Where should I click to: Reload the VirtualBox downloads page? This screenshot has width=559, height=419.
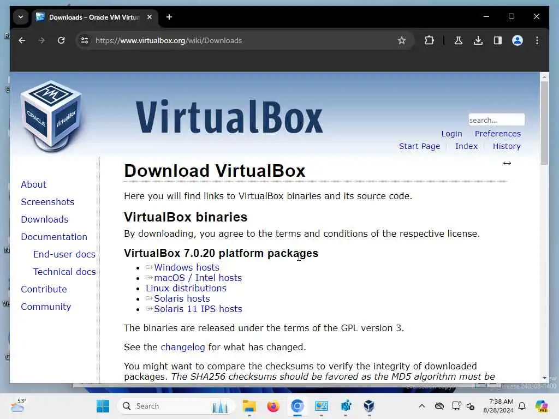[61, 40]
